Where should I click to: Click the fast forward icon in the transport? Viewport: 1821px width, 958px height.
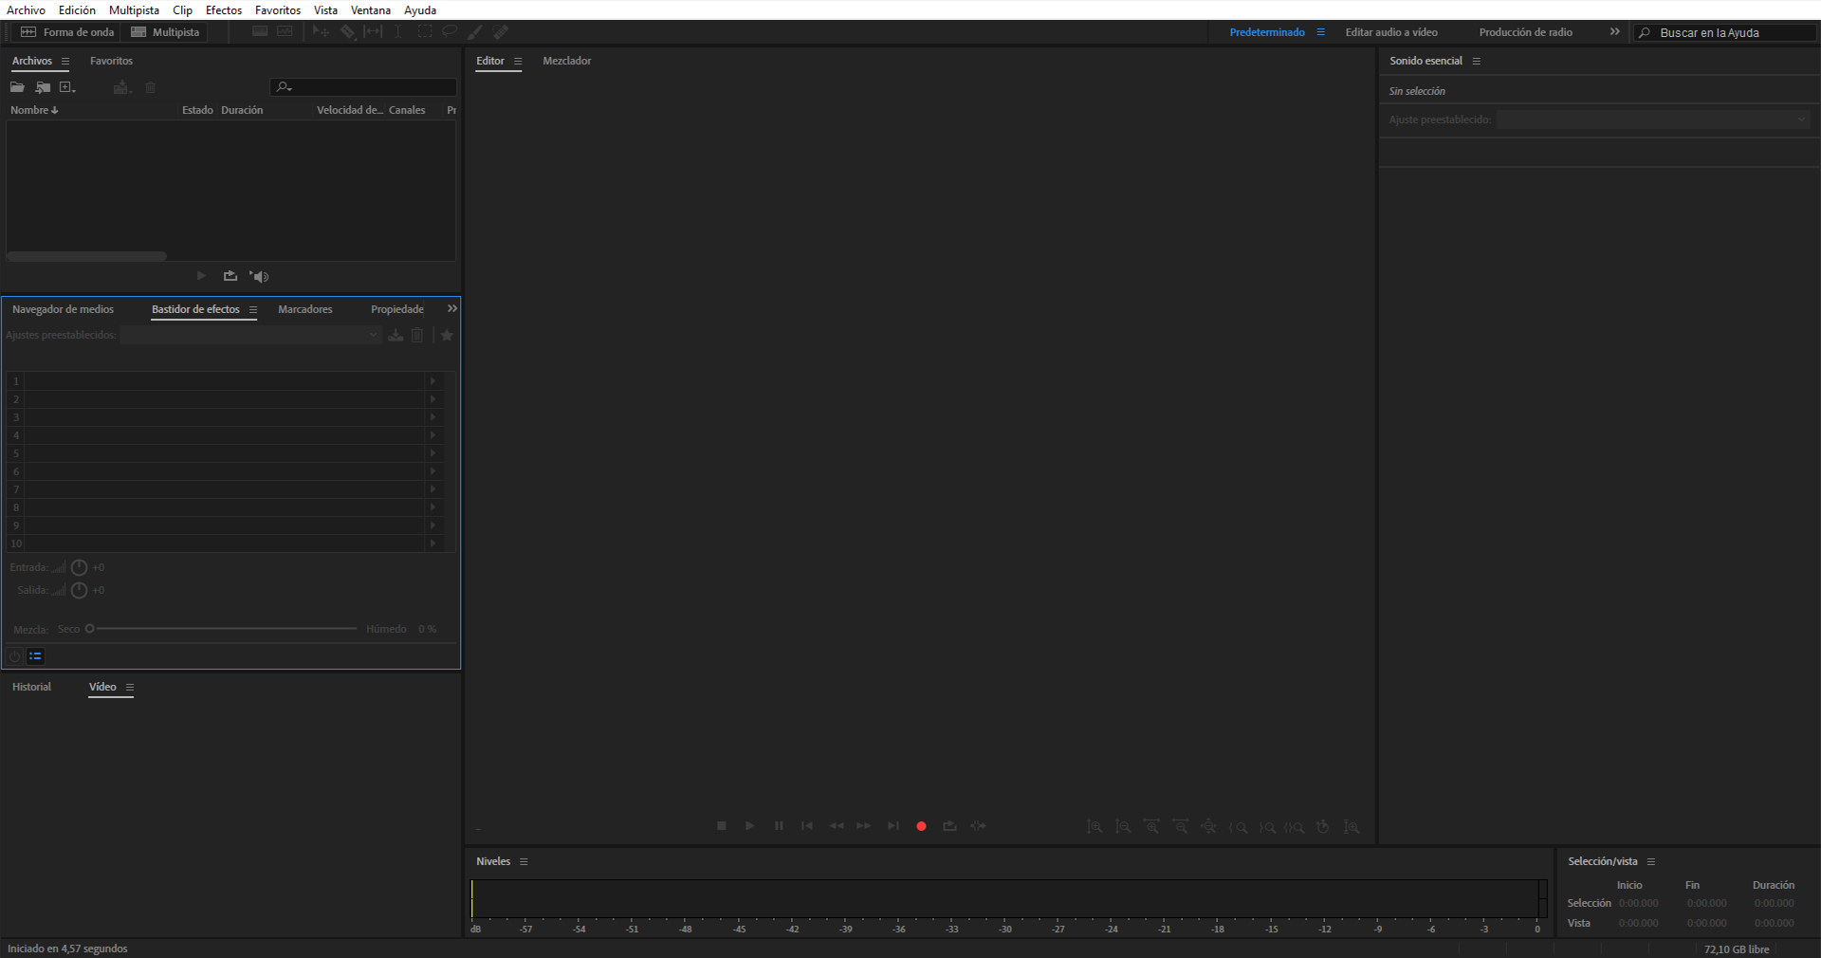pyautogui.click(x=864, y=826)
